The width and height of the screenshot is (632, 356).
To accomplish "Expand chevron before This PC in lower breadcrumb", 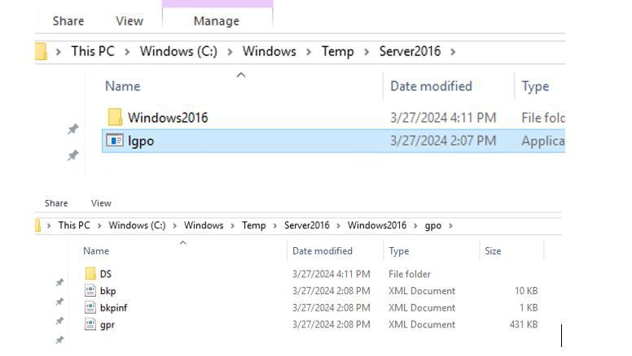I will pos(49,226).
